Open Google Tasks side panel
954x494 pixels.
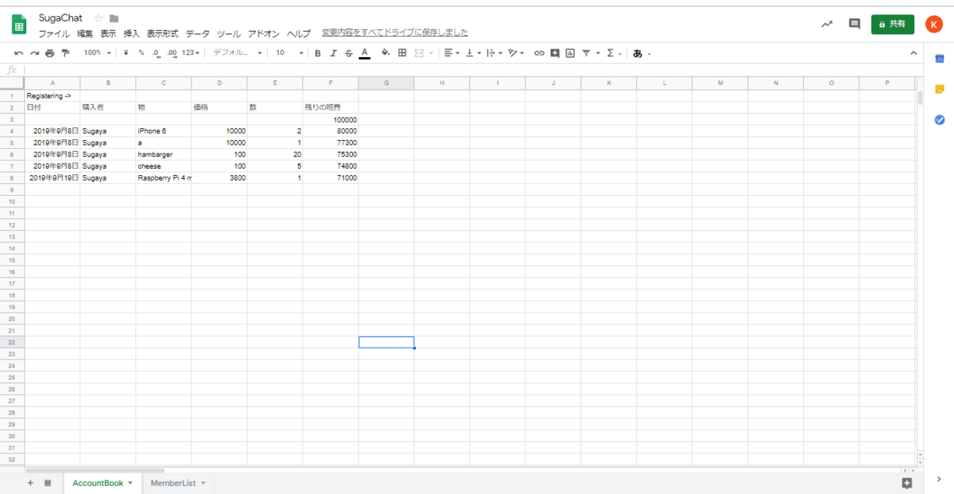tap(939, 119)
